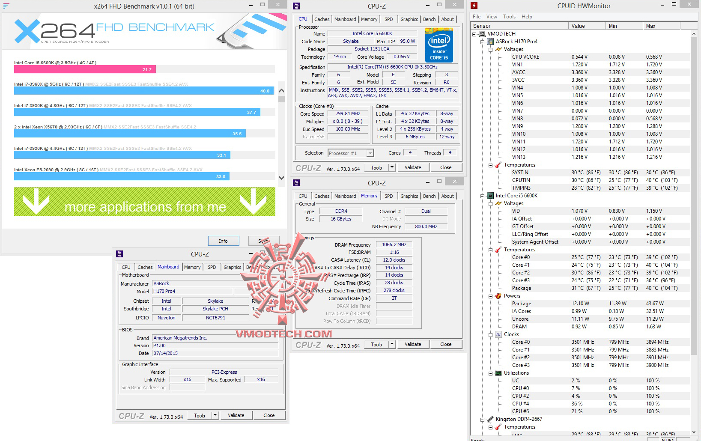Click title icon of CPU-Z window showing Memory tab

pos(296,183)
